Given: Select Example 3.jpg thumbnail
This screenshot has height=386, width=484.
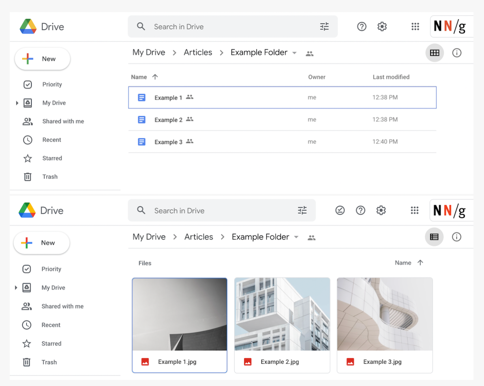Looking at the screenshot, I should pyautogui.click(x=385, y=314).
